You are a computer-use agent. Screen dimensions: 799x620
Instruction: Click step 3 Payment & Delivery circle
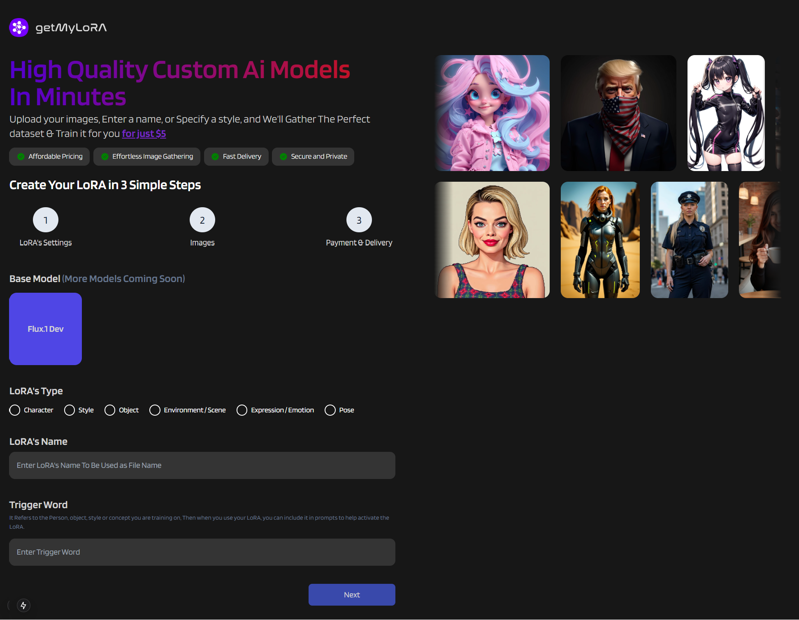359,220
